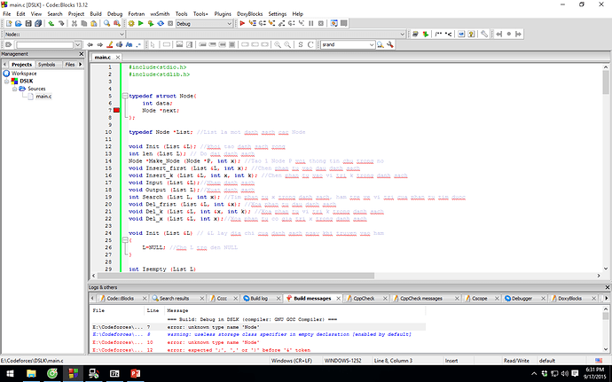612x382 pixels.
Task: Collapse the Sources folder in project tree
Action: coord(15,90)
